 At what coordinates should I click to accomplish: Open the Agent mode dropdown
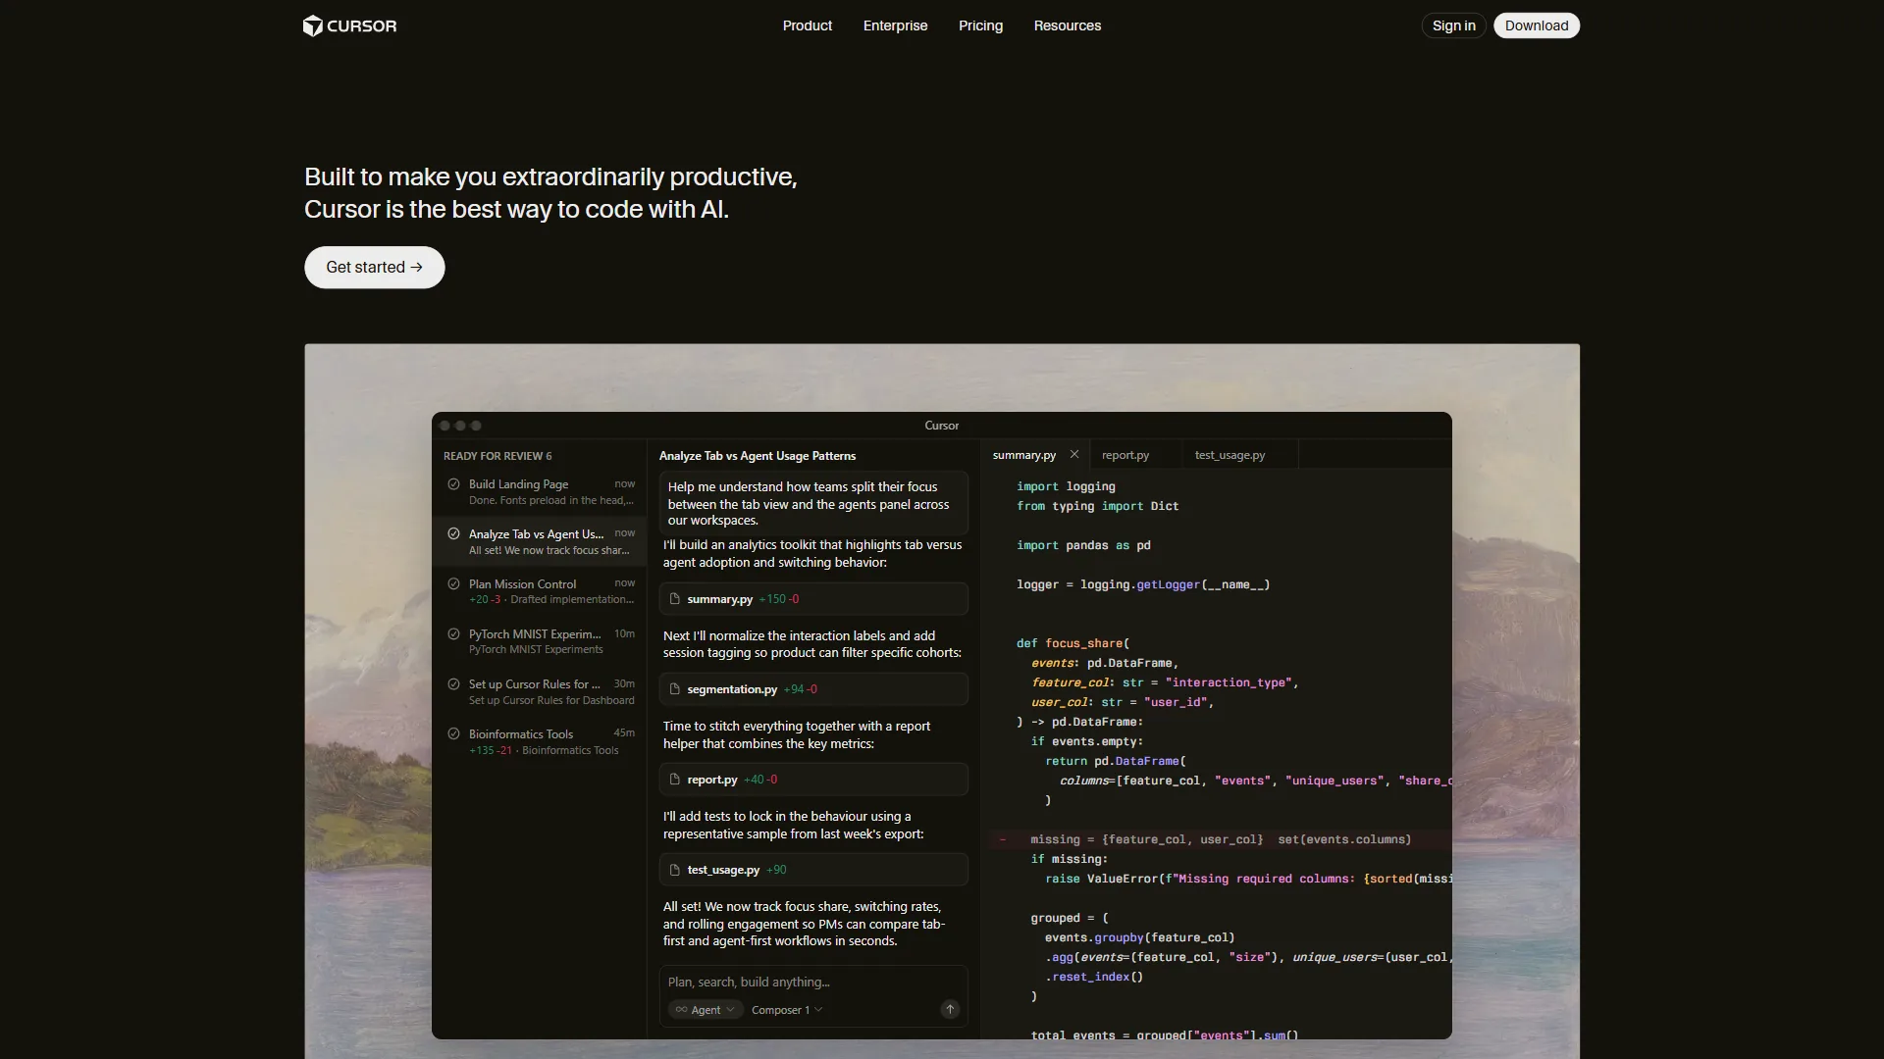pyautogui.click(x=706, y=1010)
